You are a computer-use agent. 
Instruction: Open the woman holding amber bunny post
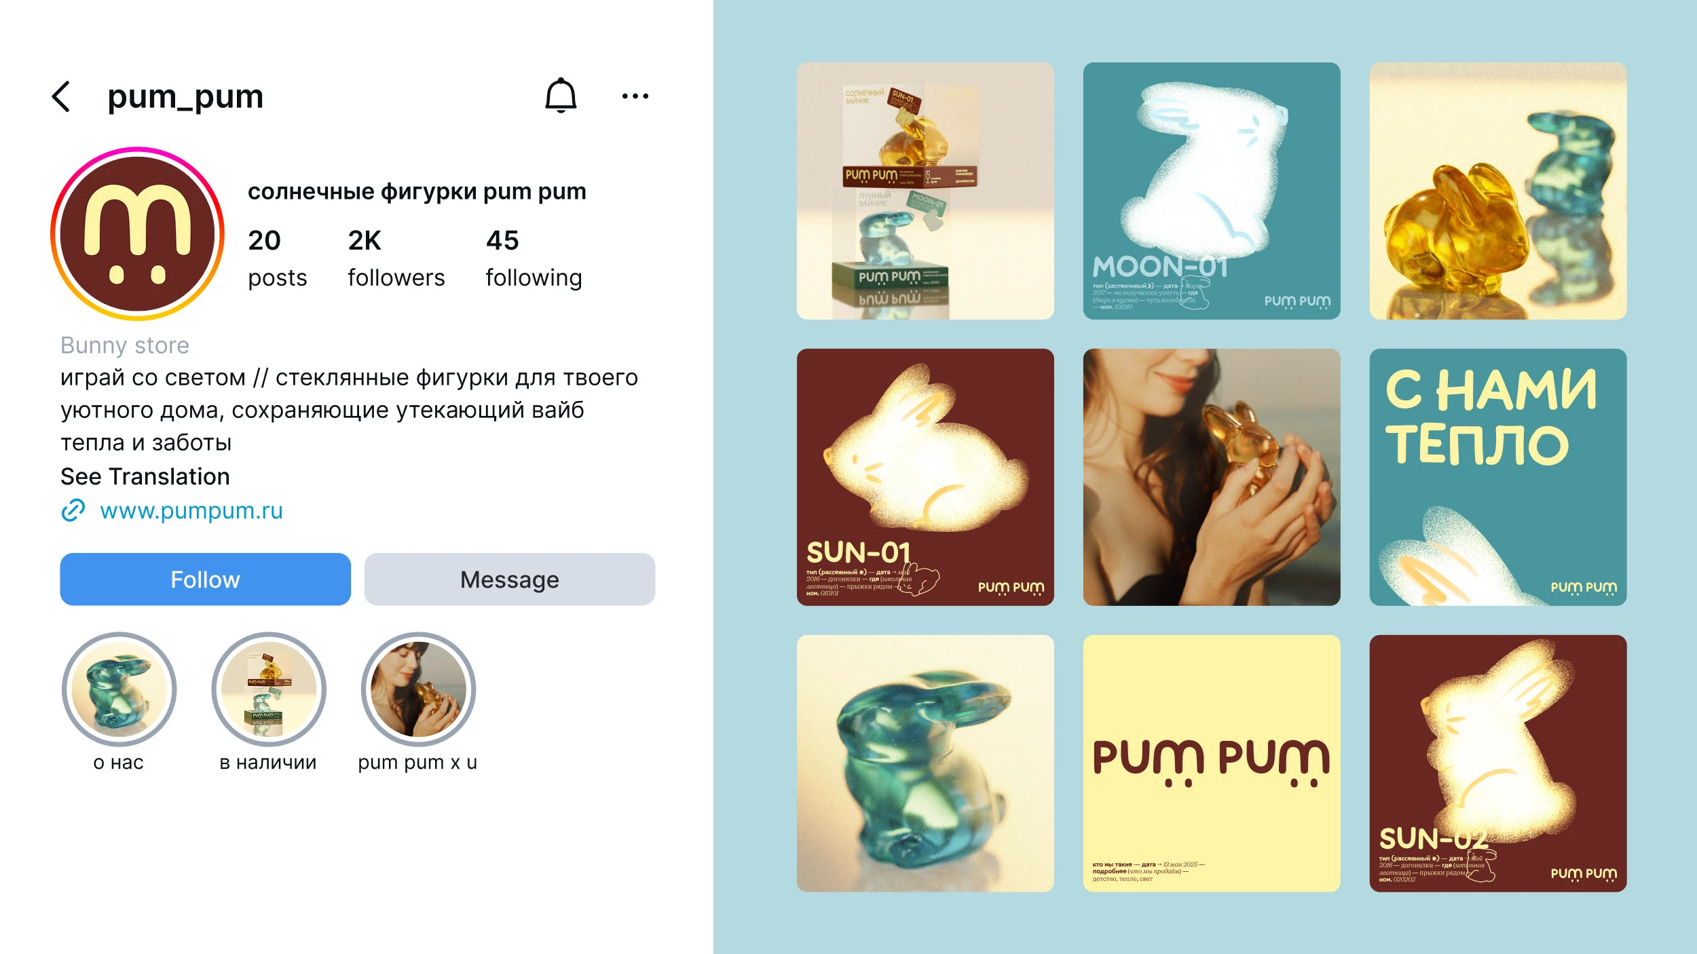tap(1212, 477)
